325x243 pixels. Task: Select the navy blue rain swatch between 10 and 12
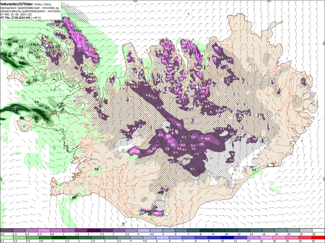pyautogui.click(x=227, y=237)
